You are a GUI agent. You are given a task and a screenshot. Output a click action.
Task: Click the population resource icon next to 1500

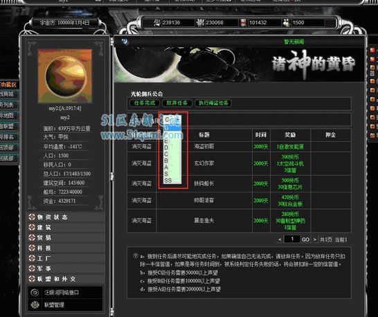click(287, 23)
